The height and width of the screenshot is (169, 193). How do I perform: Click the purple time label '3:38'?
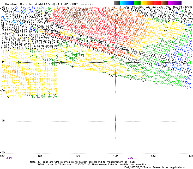click(9, 158)
